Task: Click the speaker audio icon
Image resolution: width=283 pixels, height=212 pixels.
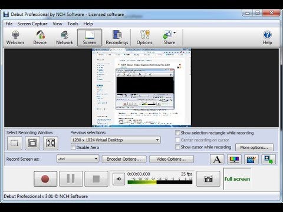Action: pyautogui.click(x=119, y=179)
